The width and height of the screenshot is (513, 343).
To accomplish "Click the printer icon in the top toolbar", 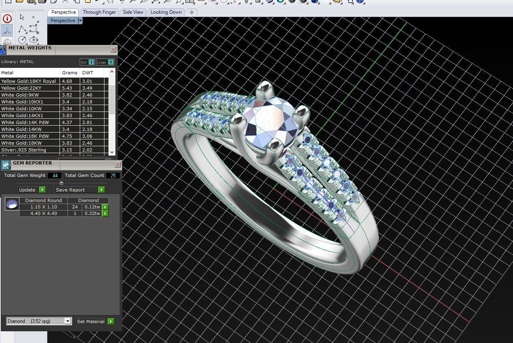I will click(x=42, y=2).
